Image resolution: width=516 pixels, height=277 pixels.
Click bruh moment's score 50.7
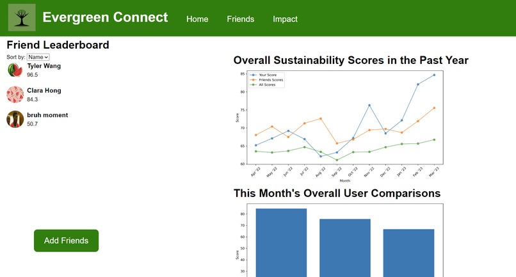point(32,124)
